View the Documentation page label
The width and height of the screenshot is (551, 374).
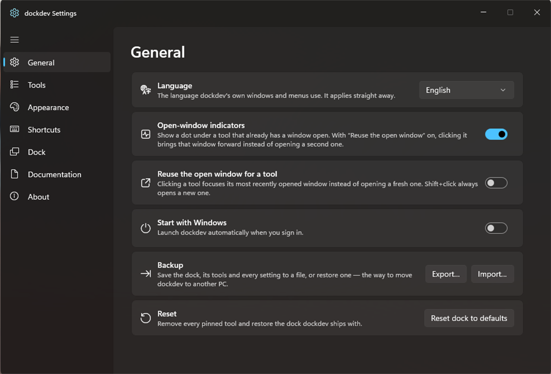point(55,174)
